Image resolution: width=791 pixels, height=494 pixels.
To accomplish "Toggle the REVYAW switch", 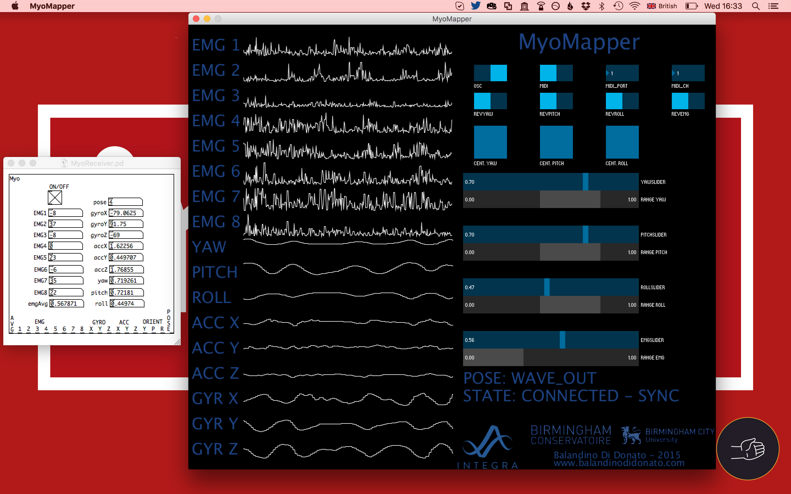I will tap(490, 101).
